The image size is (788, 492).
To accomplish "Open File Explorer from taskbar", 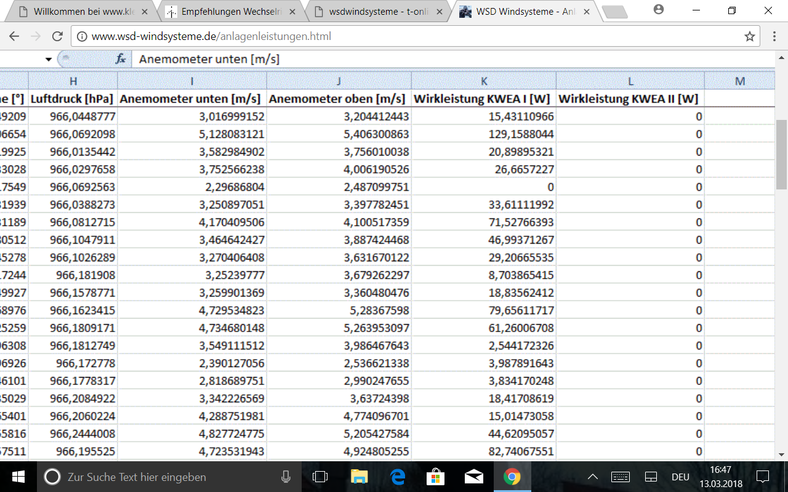I will click(x=359, y=477).
